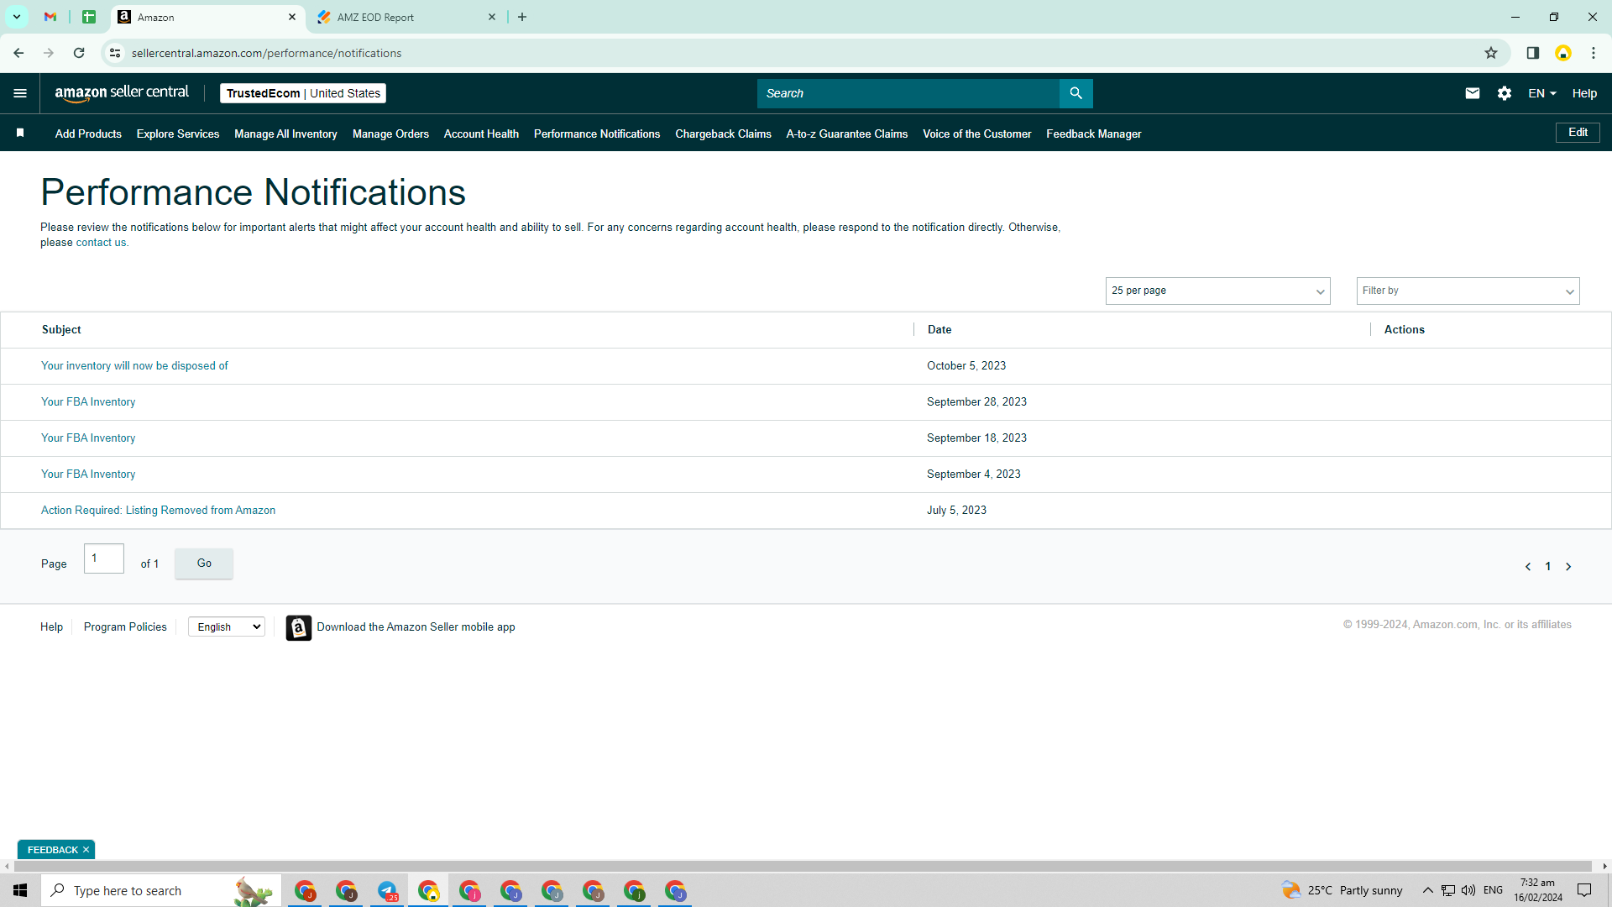Select the Amazon browser tab
The image size is (1612, 907).
click(207, 17)
